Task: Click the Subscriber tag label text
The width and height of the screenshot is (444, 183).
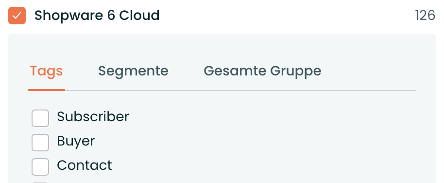Action: pyautogui.click(x=93, y=117)
